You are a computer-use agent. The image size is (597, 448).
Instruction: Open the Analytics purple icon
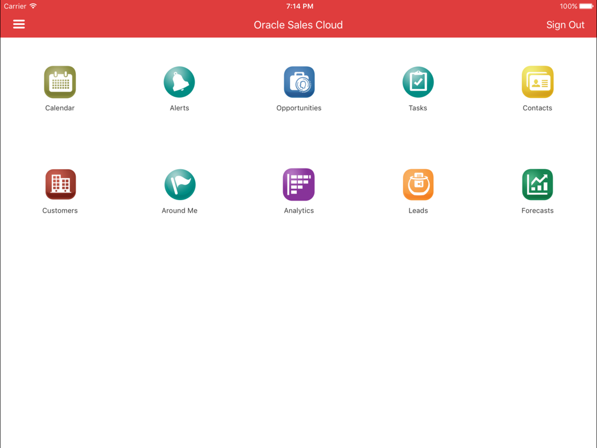pyautogui.click(x=299, y=185)
